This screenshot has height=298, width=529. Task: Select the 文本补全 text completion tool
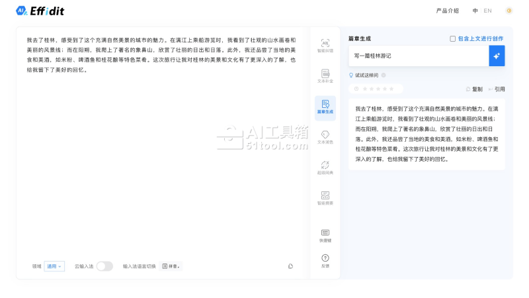point(325,76)
